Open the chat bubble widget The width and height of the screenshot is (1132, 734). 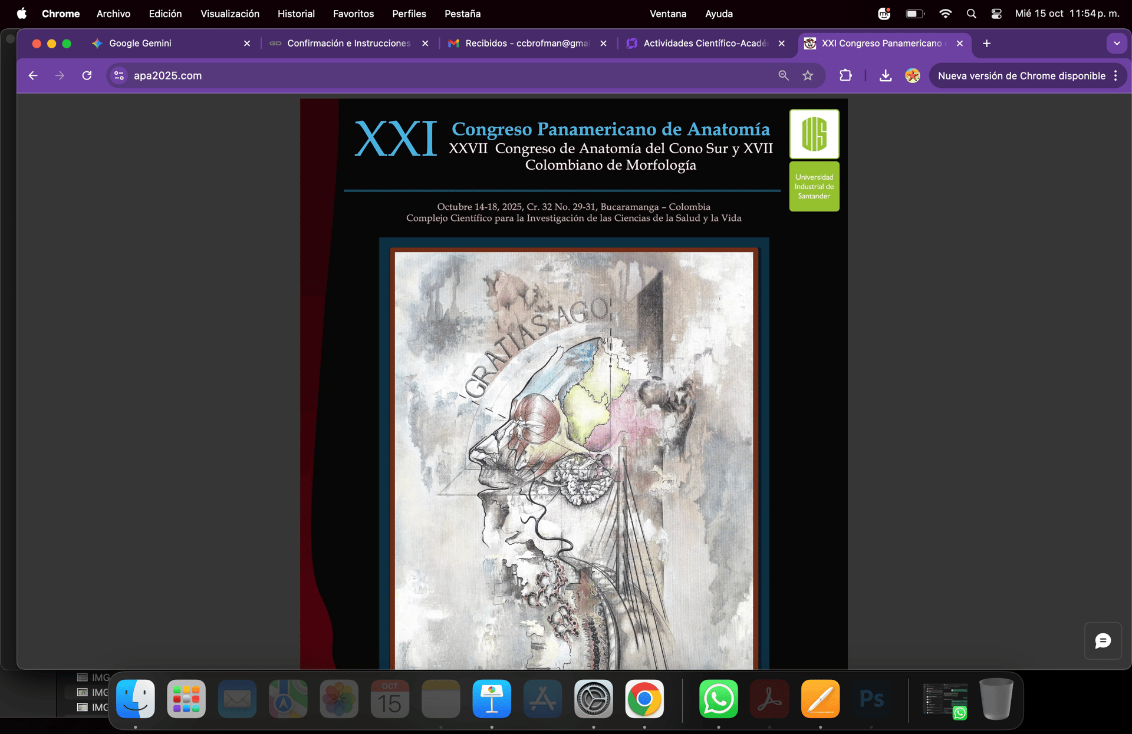tap(1103, 641)
